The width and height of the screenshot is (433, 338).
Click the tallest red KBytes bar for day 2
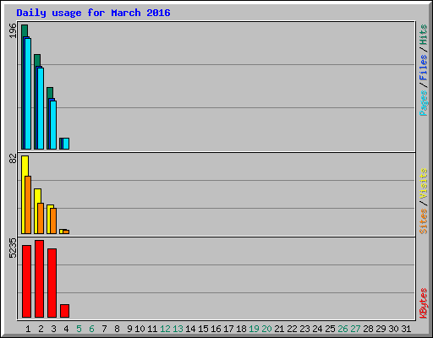click(39, 279)
